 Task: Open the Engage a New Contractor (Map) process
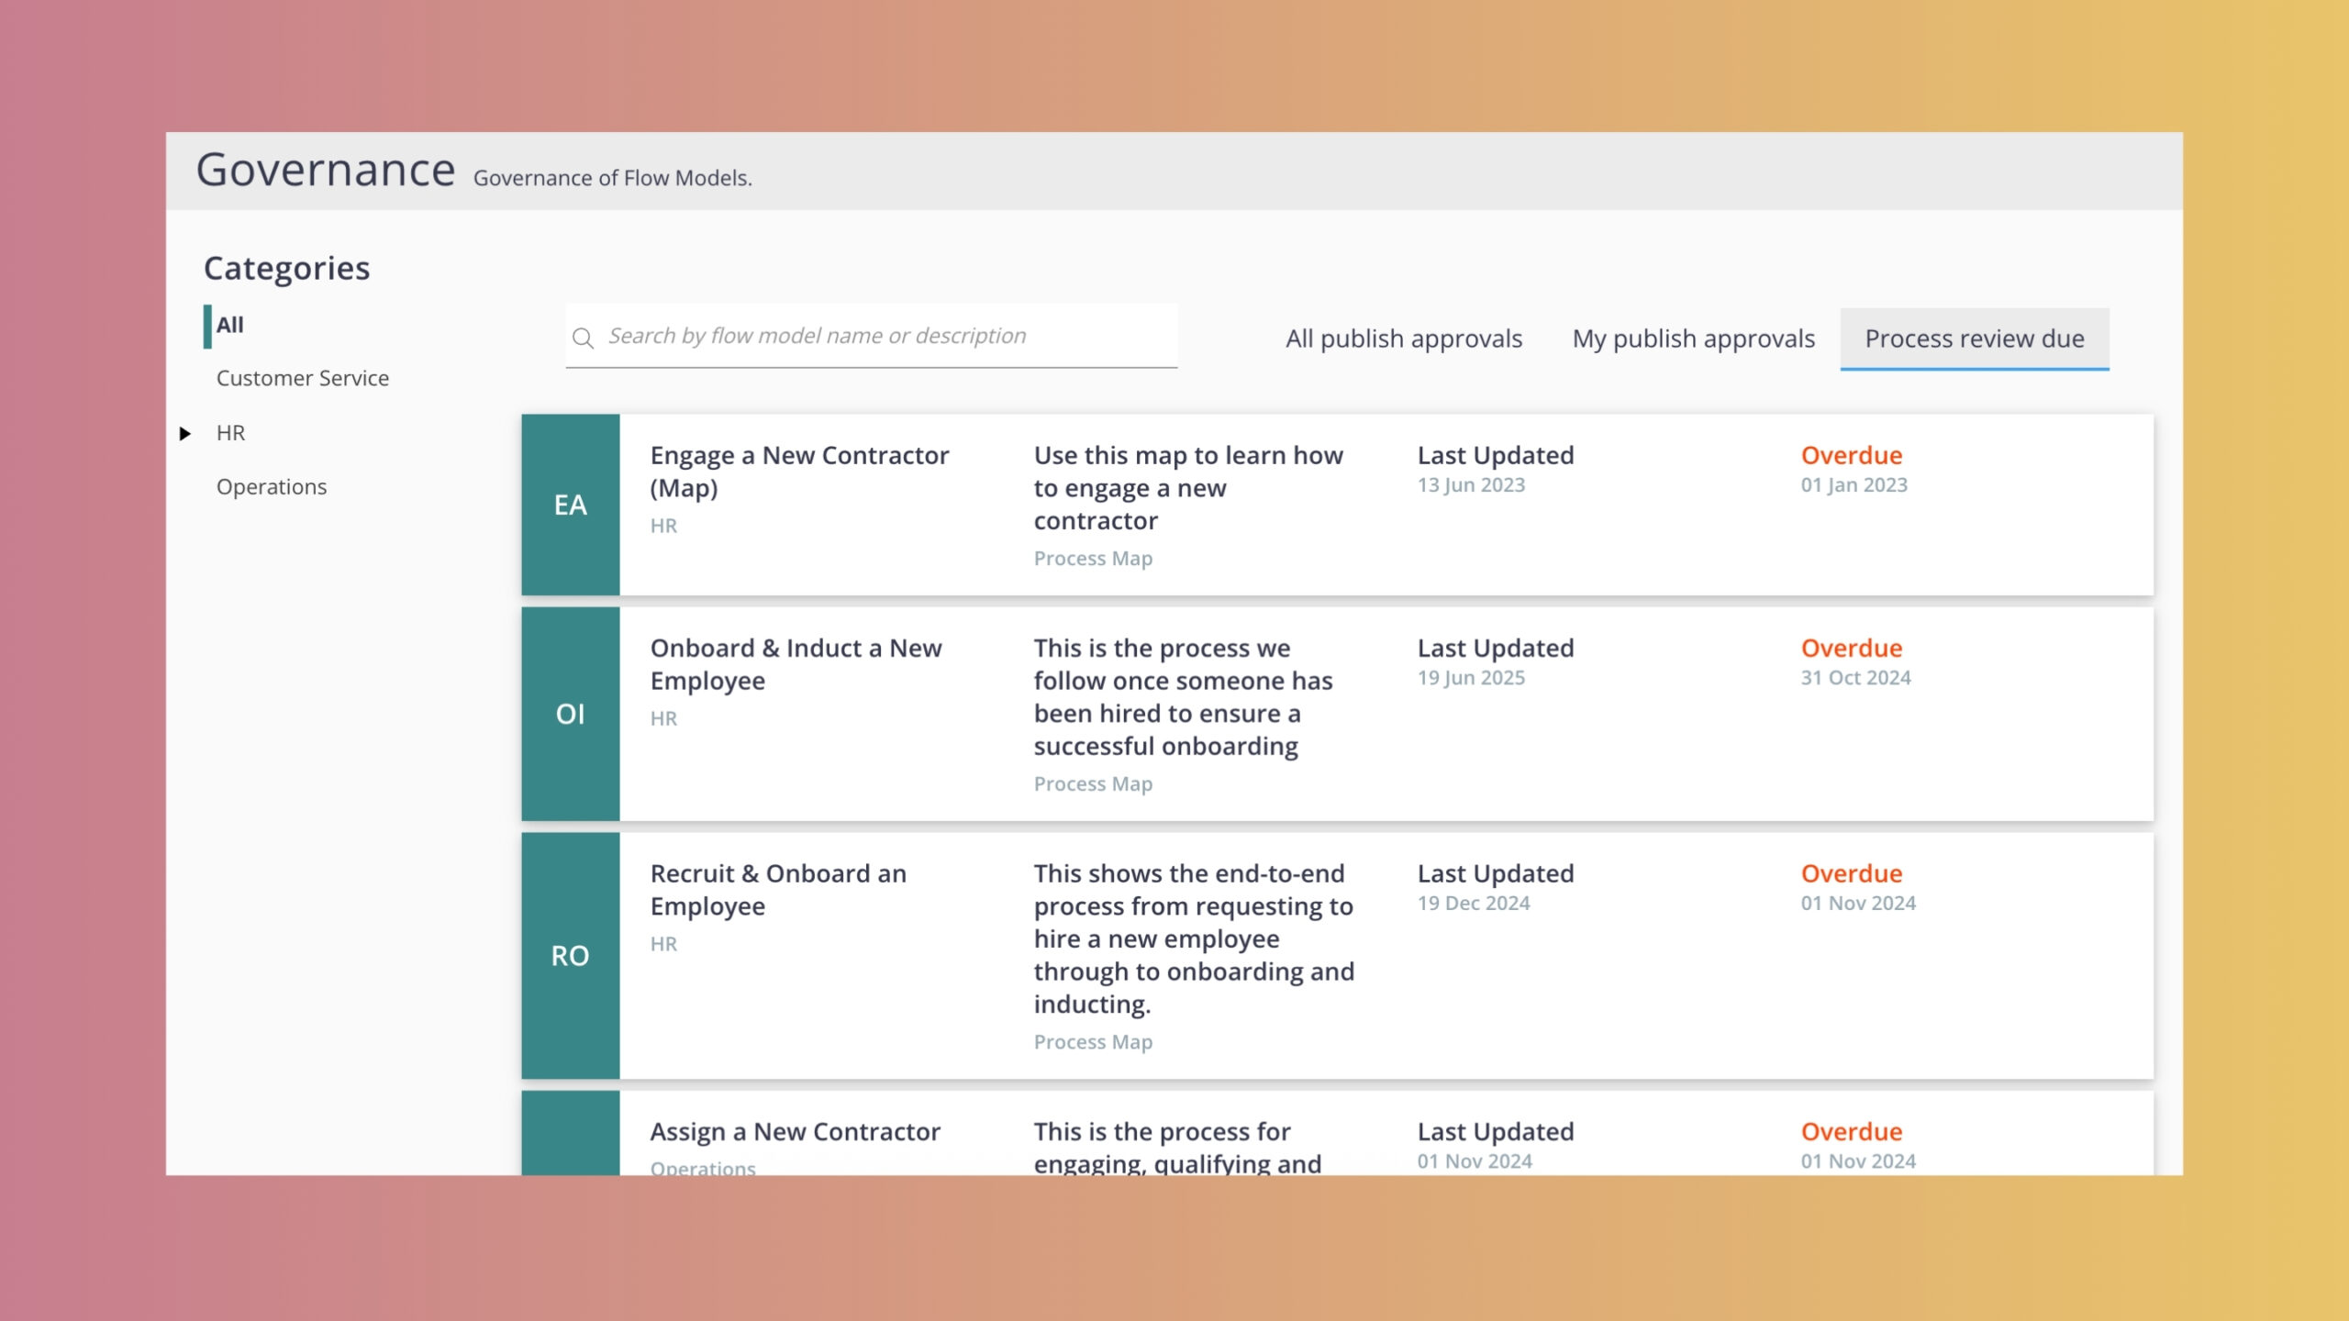(x=799, y=471)
